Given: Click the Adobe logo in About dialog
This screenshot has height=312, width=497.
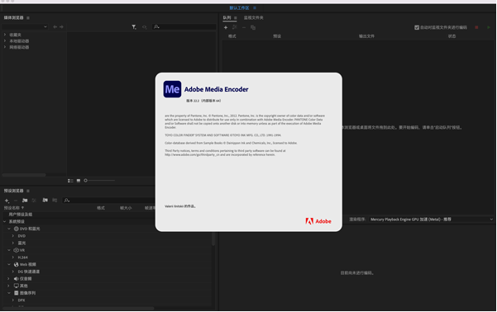Looking at the screenshot, I should point(318,221).
